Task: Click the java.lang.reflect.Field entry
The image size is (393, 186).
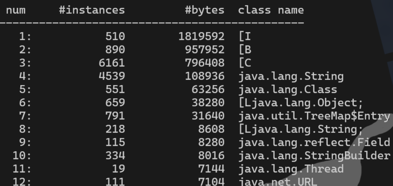Action: pyautogui.click(x=314, y=142)
